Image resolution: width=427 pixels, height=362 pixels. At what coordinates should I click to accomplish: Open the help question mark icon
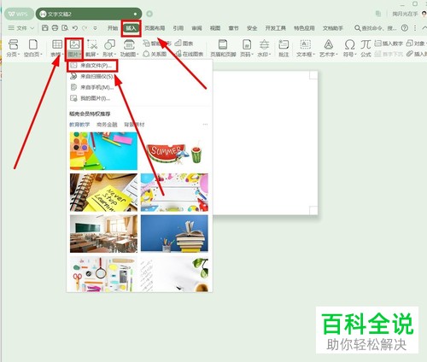(405, 28)
